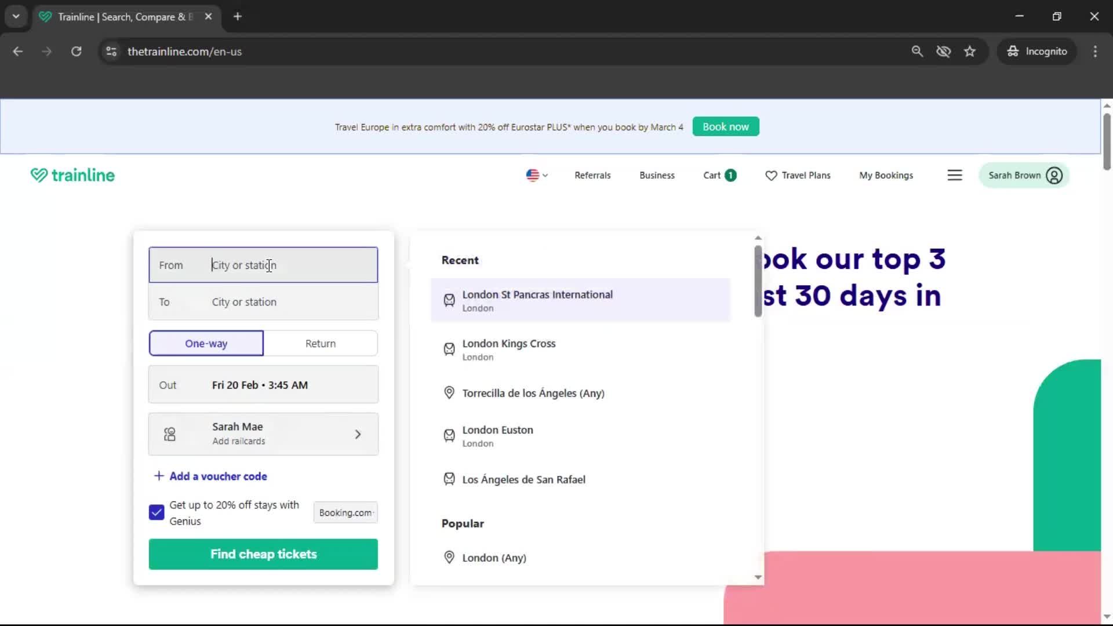This screenshot has width=1113, height=626.
Task: Select the One-way trip option
Action: click(206, 343)
